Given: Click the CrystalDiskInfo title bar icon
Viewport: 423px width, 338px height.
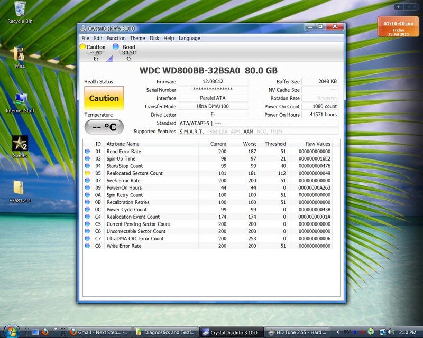Looking at the screenshot, I should pyautogui.click(x=83, y=29).
